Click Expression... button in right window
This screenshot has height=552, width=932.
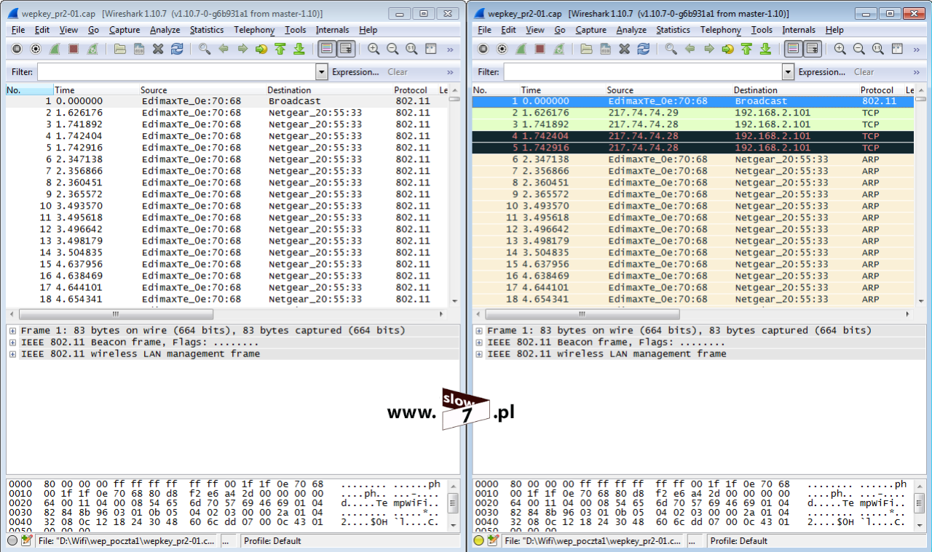pyautogui.click(x=822, y=72)
